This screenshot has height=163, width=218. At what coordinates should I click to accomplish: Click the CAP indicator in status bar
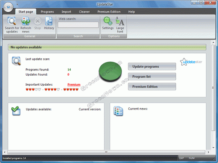181,158
